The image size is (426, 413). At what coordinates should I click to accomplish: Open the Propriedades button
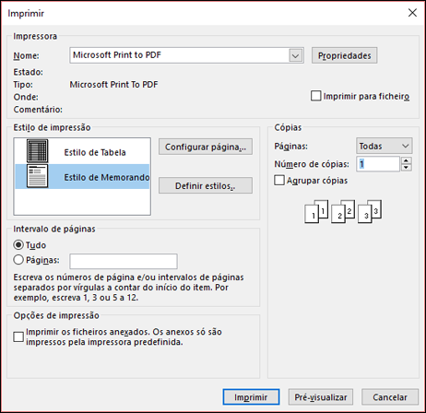(344, 55)
